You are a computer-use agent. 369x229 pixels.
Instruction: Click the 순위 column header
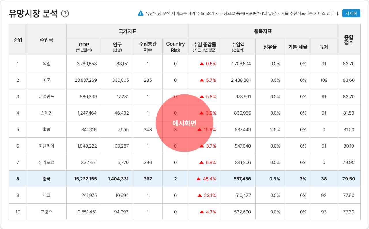coord(18,40)
